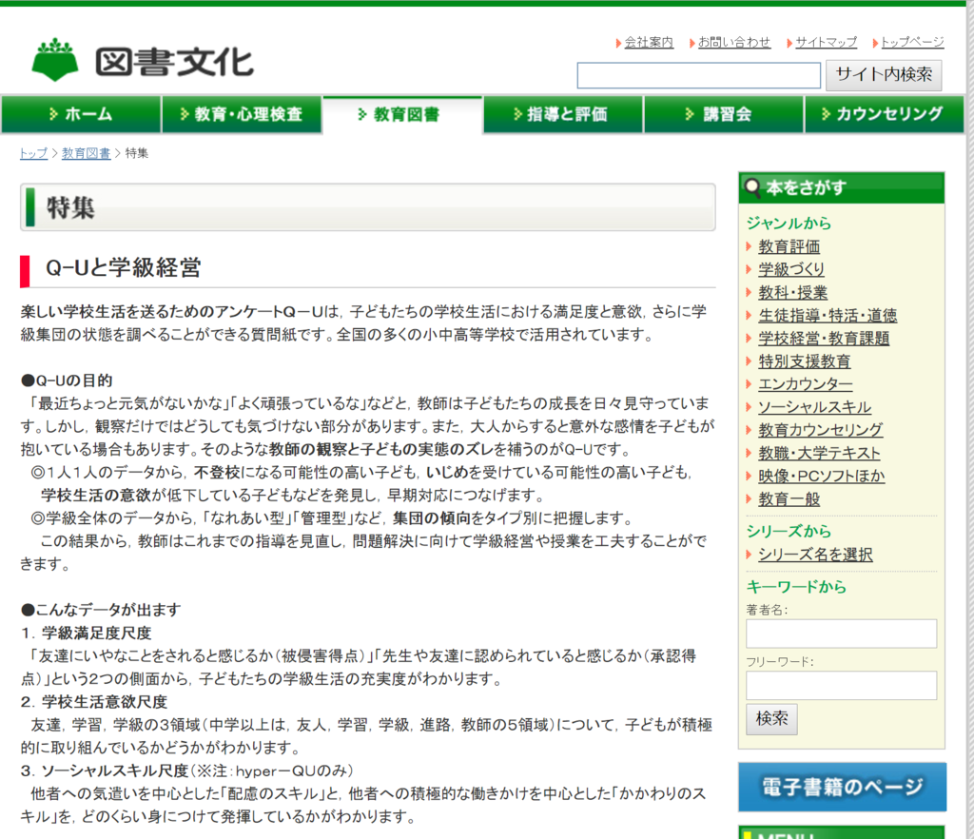Open the 教育評価 genre link
Image resolution: width=974 pixels, height=839 pixels.
789,246
